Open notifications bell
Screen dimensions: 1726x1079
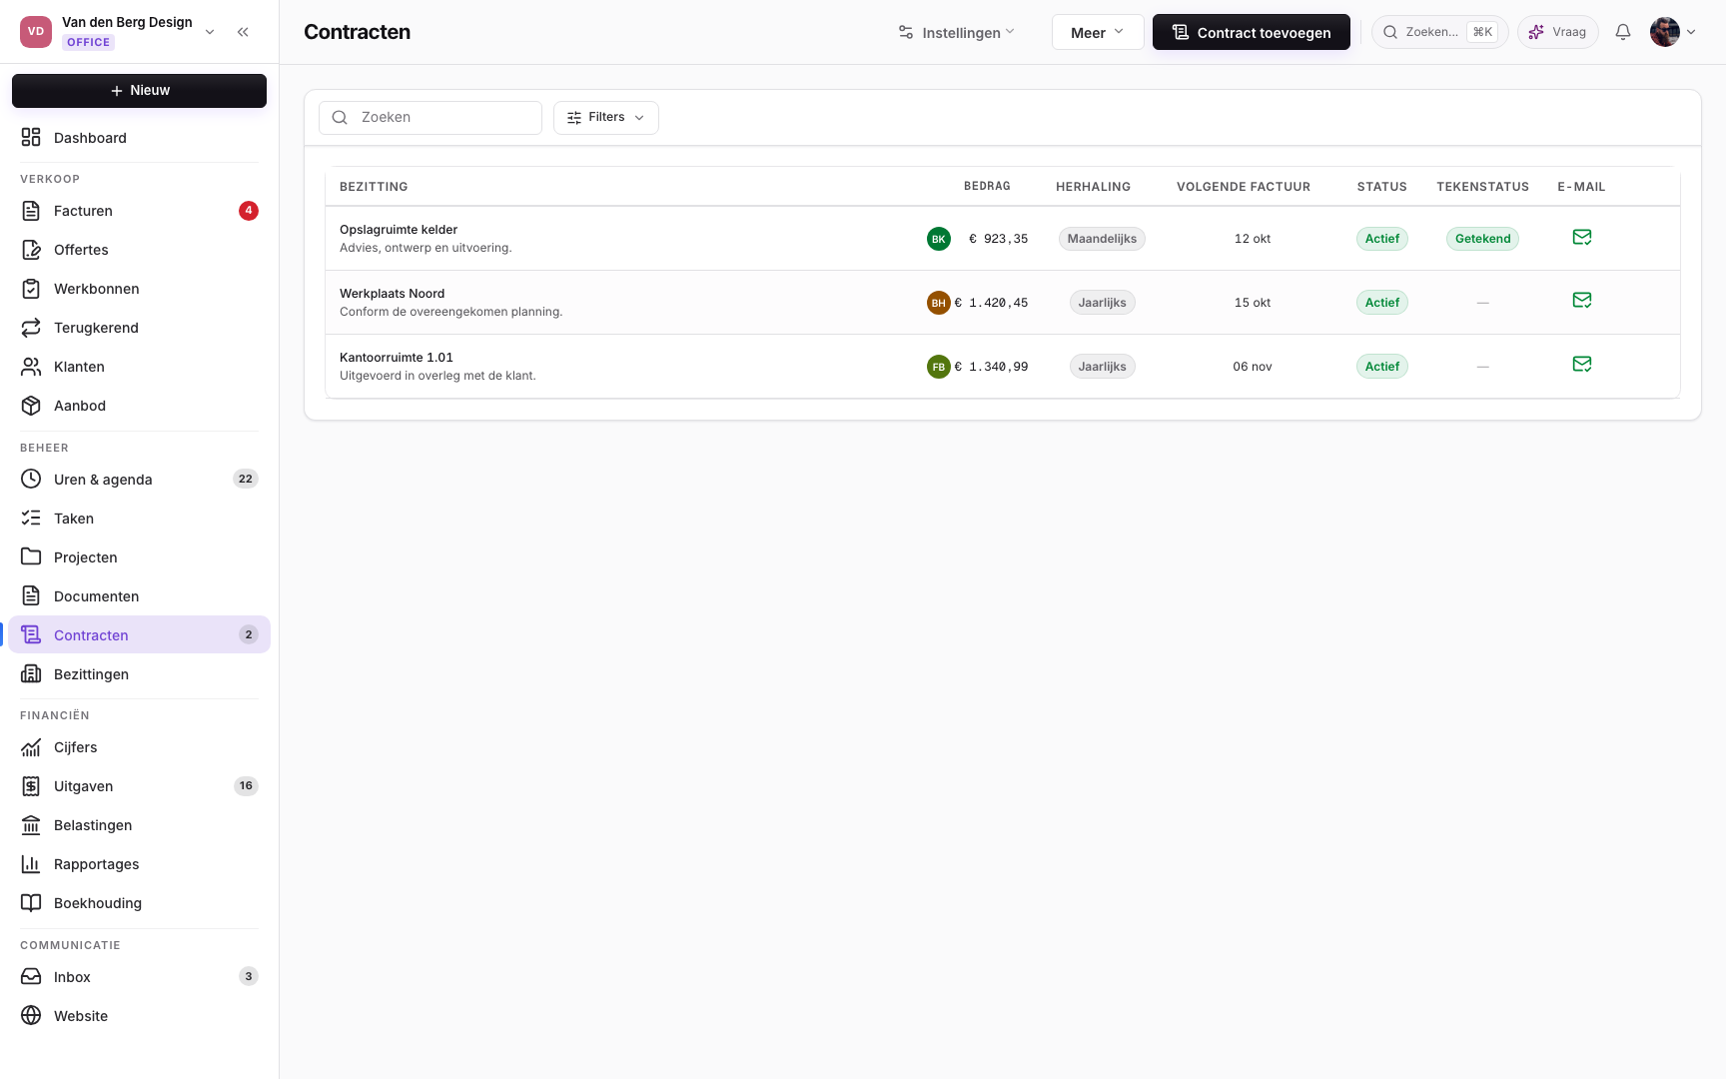click(1623, 32)
